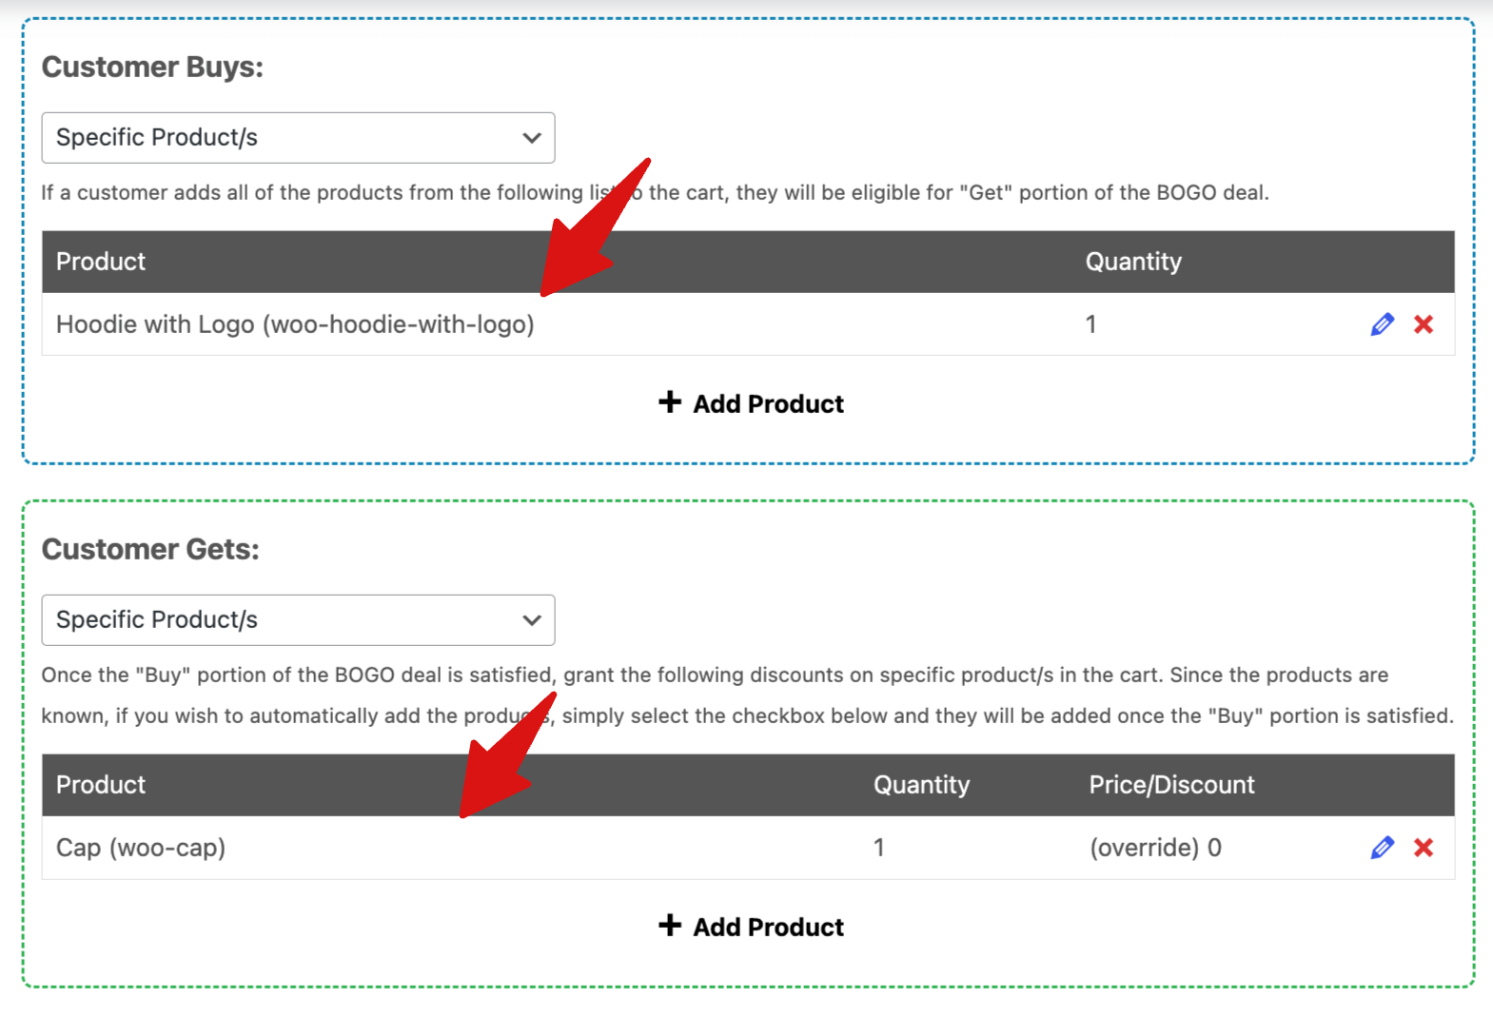Expand the Customer Gets Specific Product/s dropdown
The image size is (1493, 1018).
[298, 620]
